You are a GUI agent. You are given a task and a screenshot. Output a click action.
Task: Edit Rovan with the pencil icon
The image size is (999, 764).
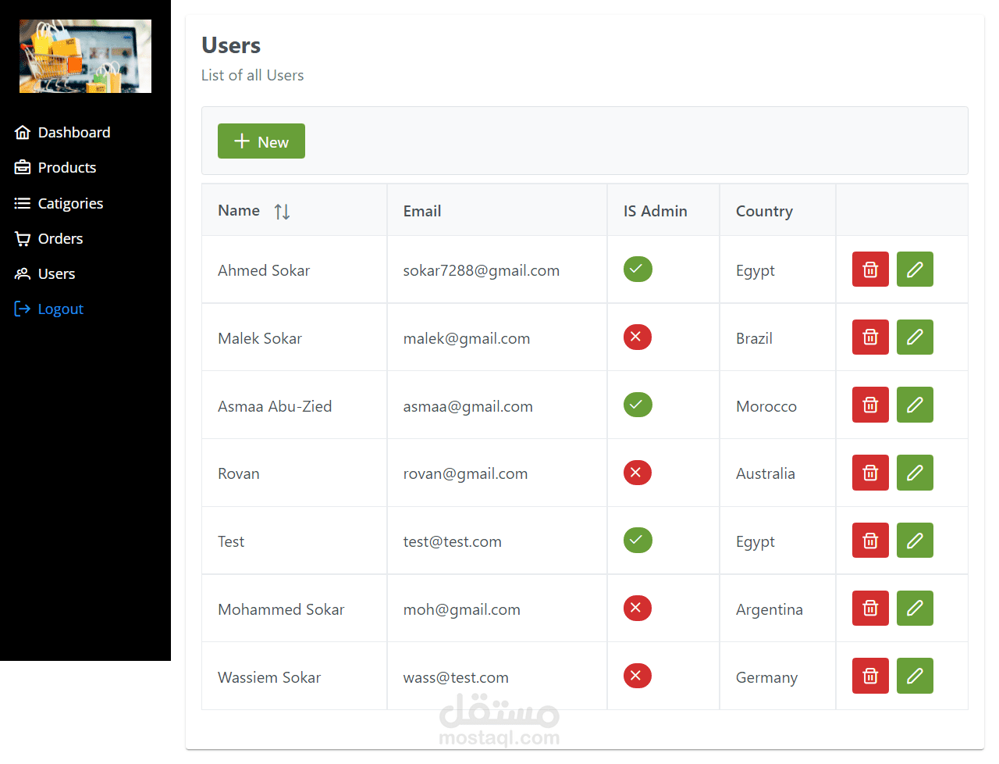coord(915,473)
